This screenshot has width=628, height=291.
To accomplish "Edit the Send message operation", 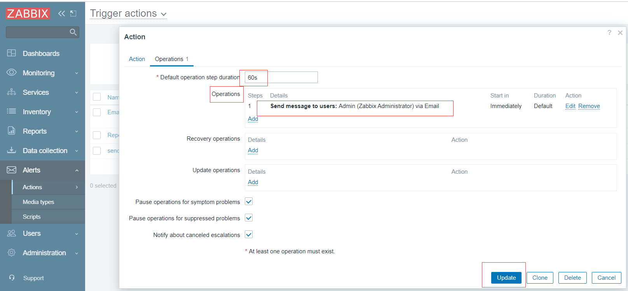I will click(570, 106).
